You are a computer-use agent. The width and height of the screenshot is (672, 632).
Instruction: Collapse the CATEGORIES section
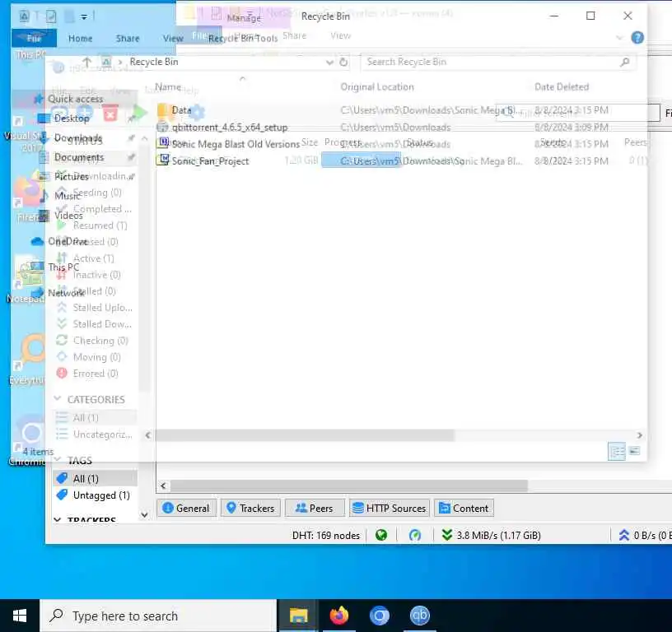(x=58, y=398)
